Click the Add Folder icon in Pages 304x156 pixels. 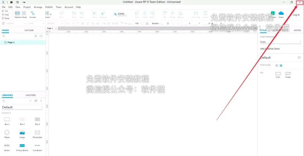(x=41, y=36)
